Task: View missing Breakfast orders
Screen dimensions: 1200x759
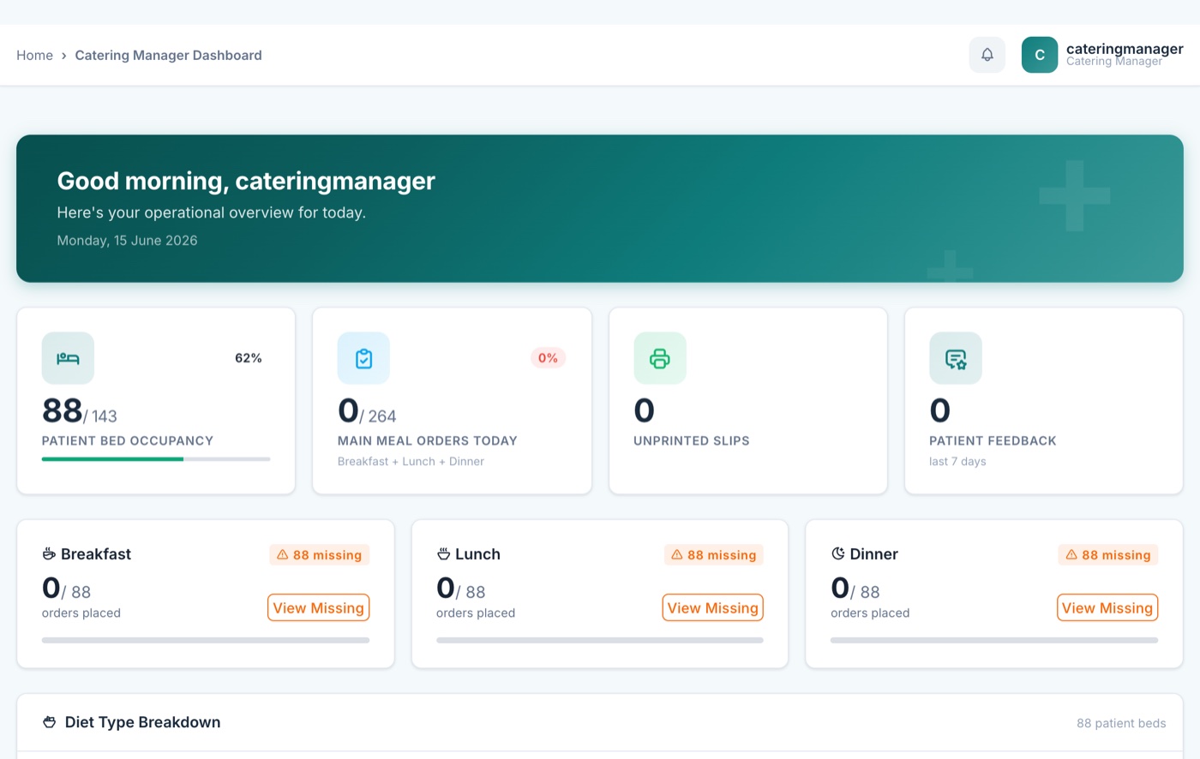Action: click(x=319, y=607)
